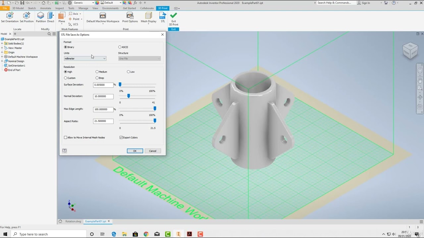Click the search icon in Model browser
Screen dimensions: 424x238
tap(49, 34)
